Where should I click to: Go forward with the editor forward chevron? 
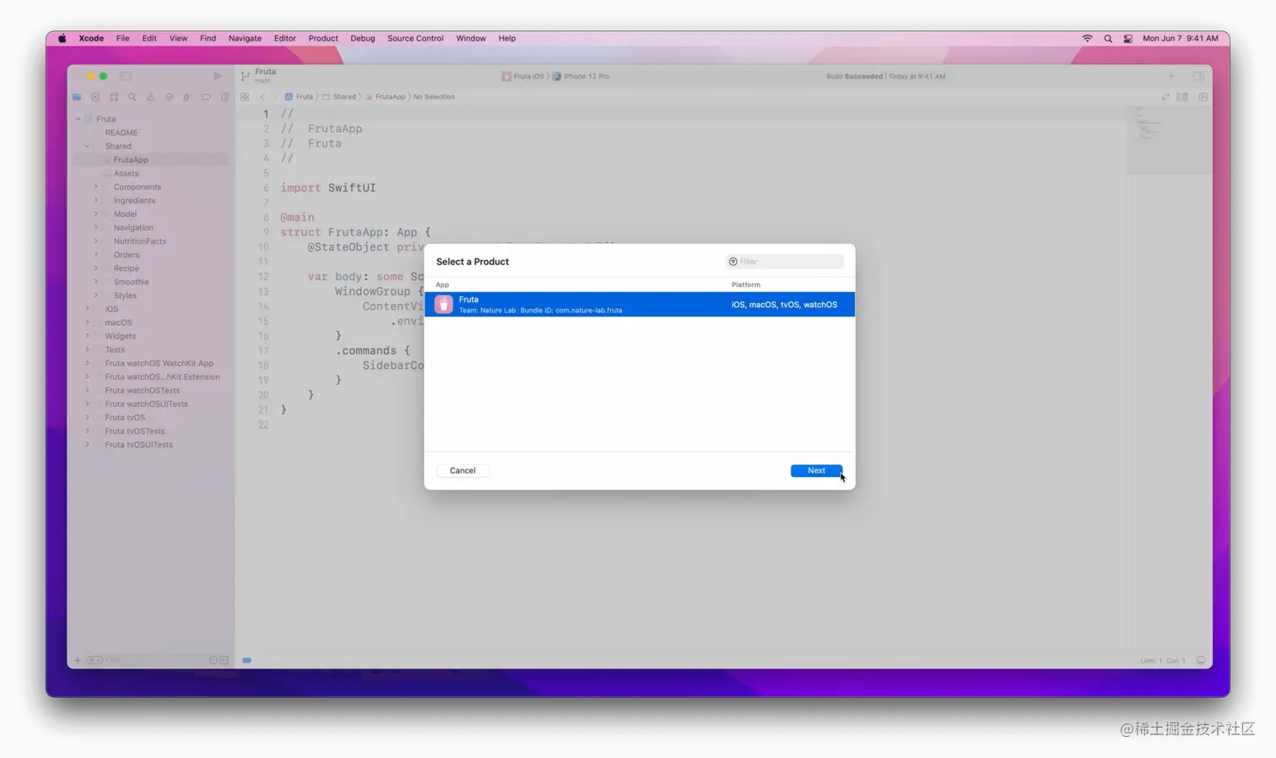tap(274, 97)
